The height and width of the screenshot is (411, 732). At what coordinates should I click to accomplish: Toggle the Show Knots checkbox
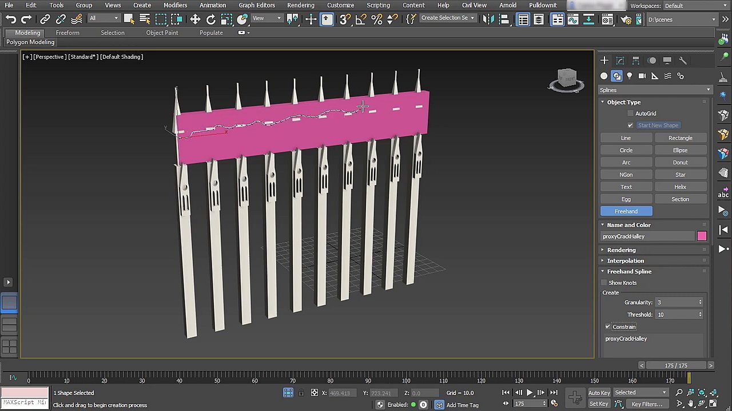click(604, 283)
